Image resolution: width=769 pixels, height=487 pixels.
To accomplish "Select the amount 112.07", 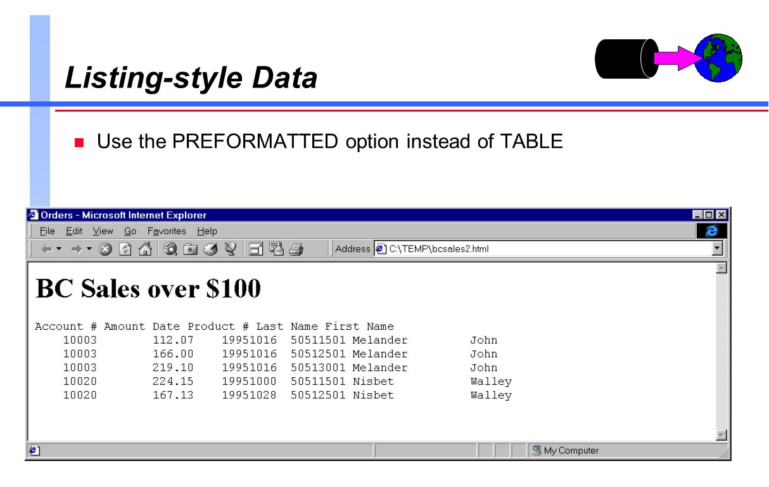I will pos(173,341).
